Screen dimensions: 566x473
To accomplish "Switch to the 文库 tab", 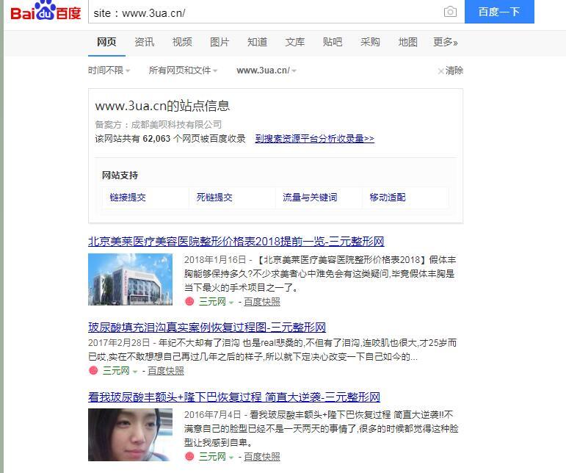I will pyautogui.click(x=295, y=43).
